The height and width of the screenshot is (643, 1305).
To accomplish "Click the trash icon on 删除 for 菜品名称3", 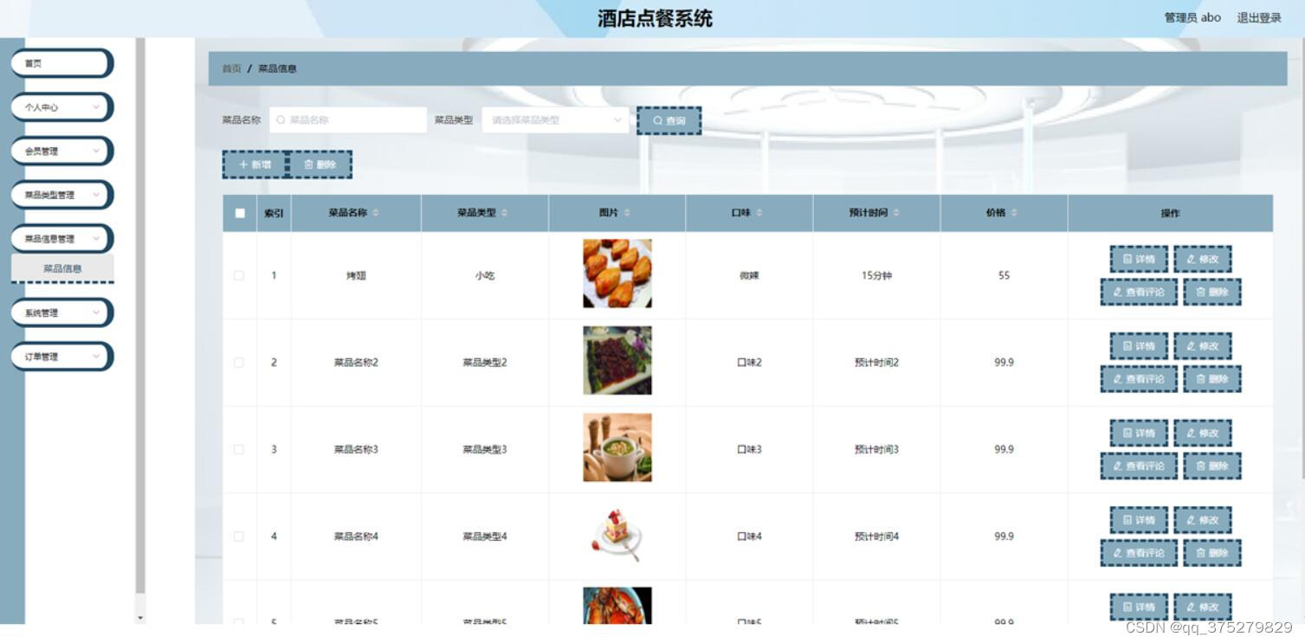I will (x=1202, y=466).
